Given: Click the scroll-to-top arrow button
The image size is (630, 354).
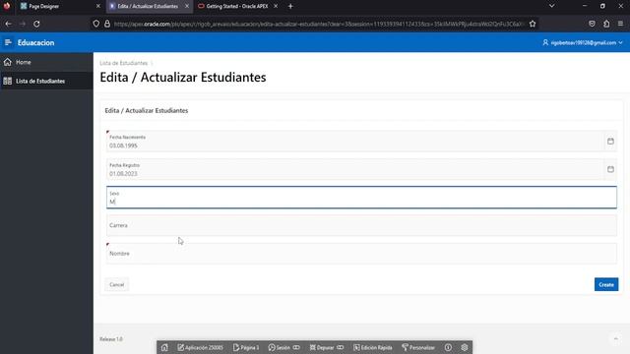Looking at the screenshot, I should click(615, 339).
